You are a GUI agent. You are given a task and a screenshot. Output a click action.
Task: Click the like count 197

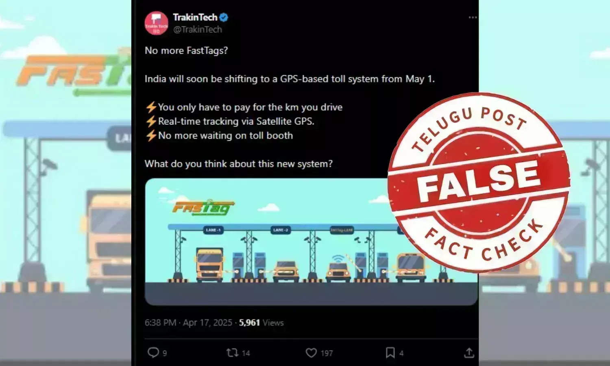click(x=327, y=353)
